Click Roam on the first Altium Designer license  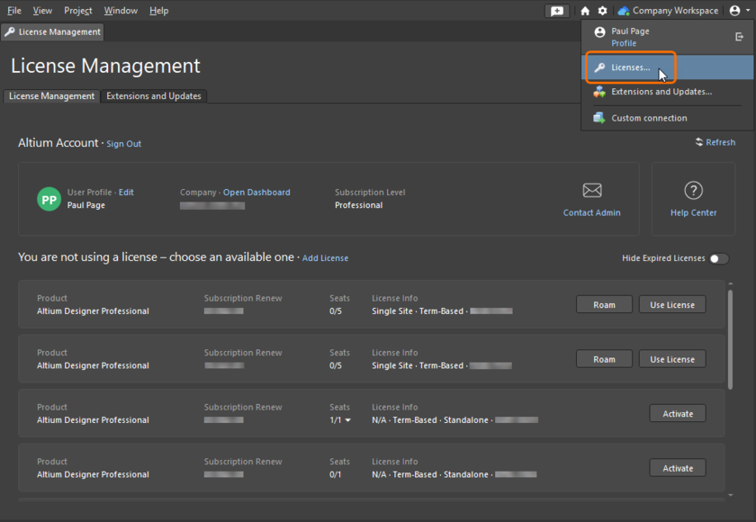click(x=604, y=304)
